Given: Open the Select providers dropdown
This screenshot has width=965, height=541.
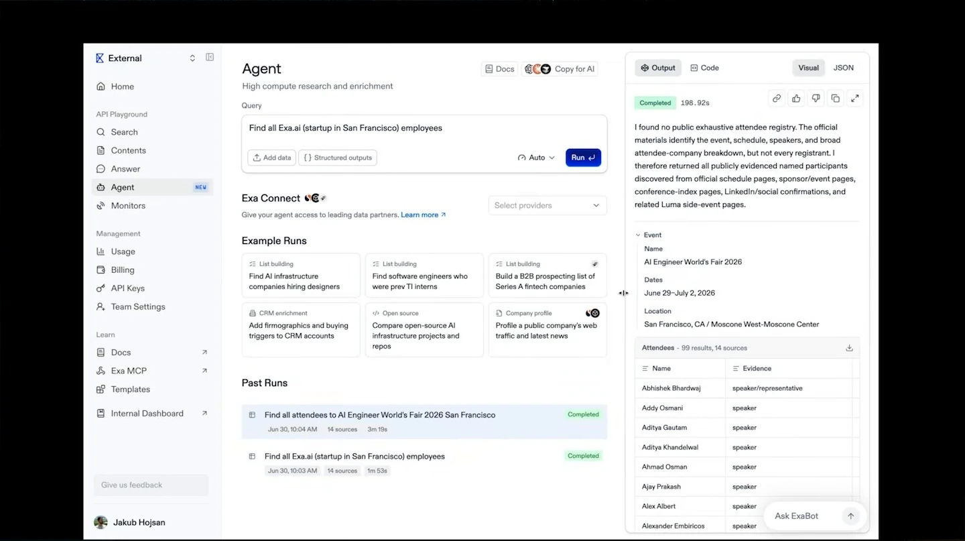Looking at the screenshot, I should [x=548, y=205].
